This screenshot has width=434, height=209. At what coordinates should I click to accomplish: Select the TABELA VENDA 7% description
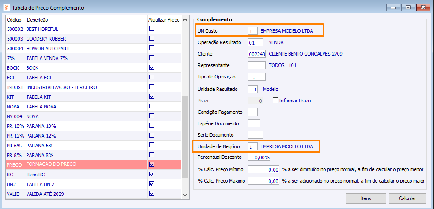pyautogui.click(x=87, y=58)
